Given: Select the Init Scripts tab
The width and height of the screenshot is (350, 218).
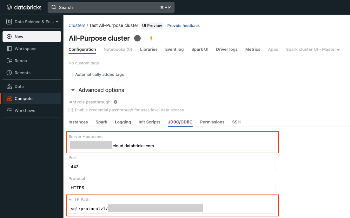Looking at the screenshot, I should click(149, 122).
